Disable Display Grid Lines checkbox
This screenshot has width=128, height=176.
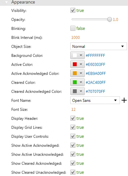click(73, 127)
